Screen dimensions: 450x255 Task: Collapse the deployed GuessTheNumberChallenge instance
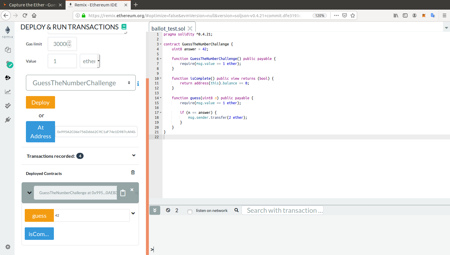pos(29,193)
